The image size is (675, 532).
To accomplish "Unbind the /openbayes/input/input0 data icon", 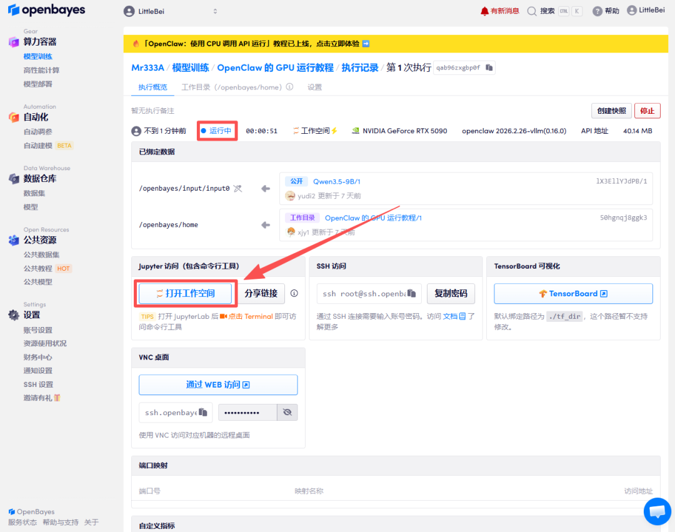I will point(237,189).
